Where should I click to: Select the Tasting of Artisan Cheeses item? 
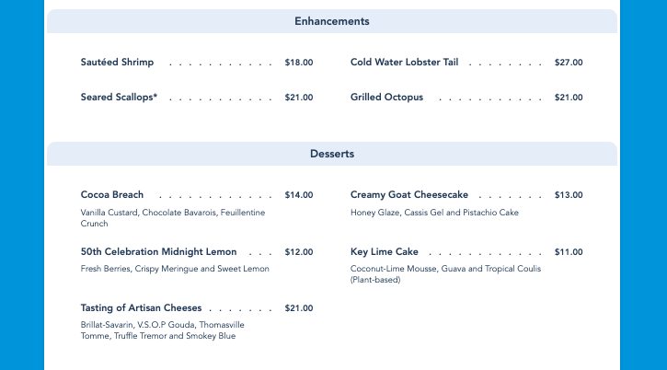(141, 308)
